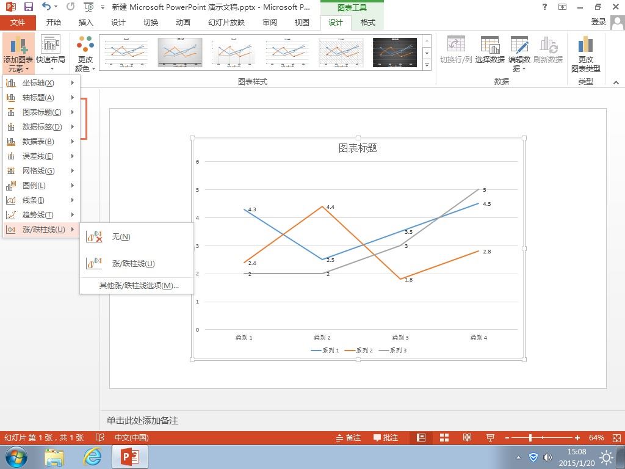Apply the dark black chart style thumbnail

pos(395,53)
